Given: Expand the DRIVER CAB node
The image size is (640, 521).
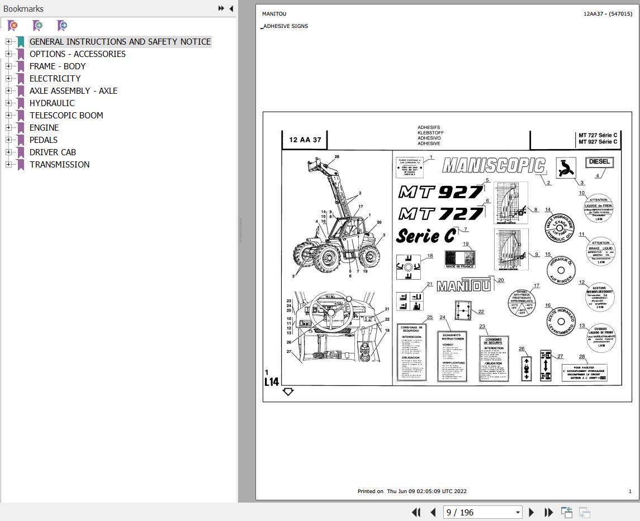Looking at the screenshot, I should tap(8, 152).
